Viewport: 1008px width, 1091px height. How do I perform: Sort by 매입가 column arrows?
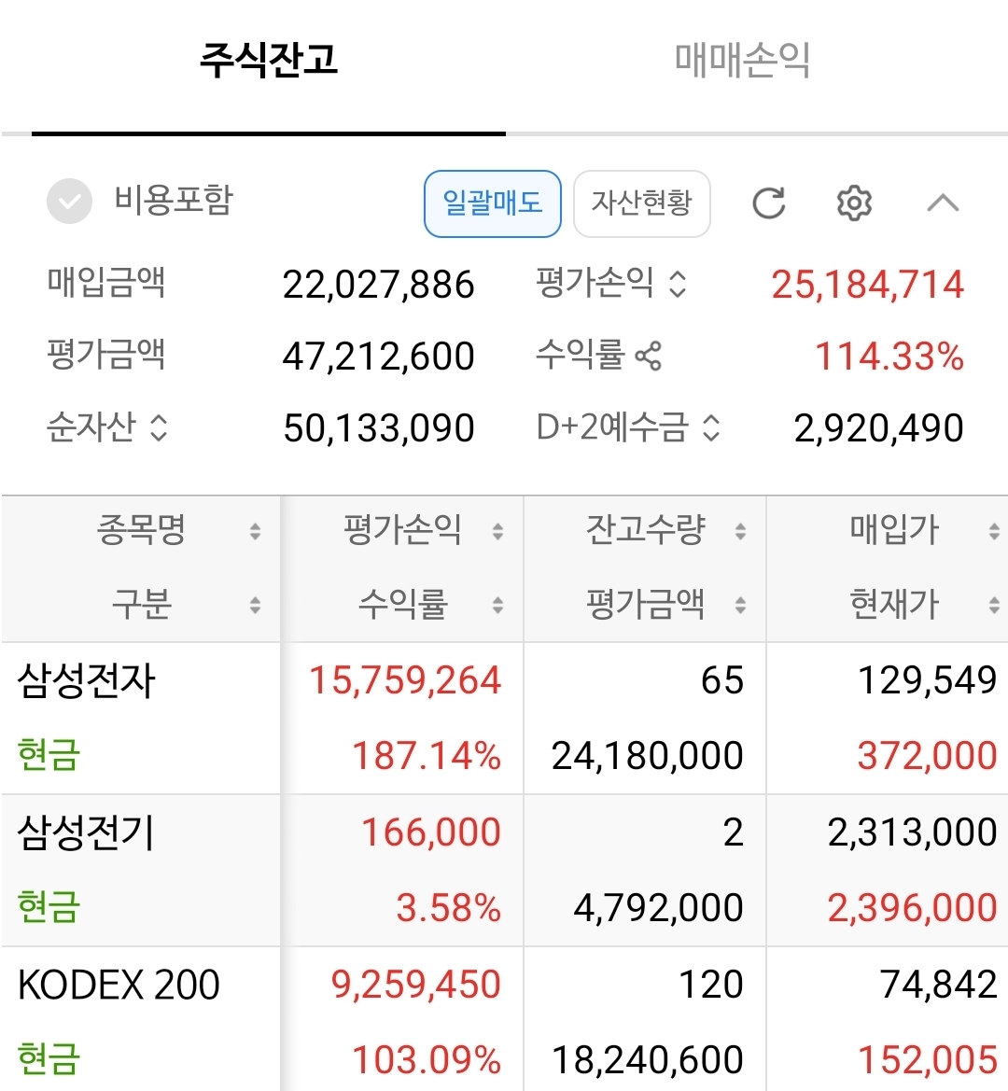coord(994,532)
